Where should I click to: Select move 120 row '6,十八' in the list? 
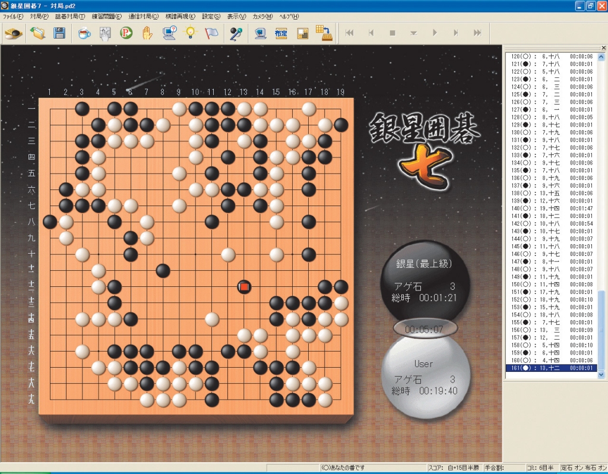tap(552, 56)
